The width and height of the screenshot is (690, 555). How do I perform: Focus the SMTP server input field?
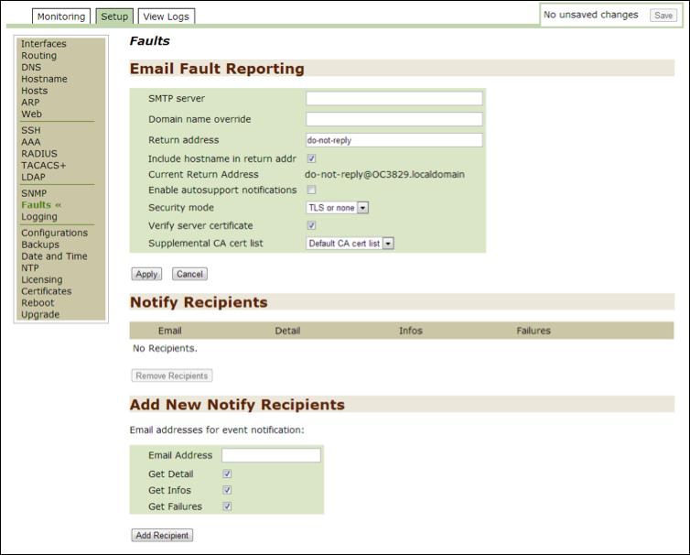coord(394,99)
